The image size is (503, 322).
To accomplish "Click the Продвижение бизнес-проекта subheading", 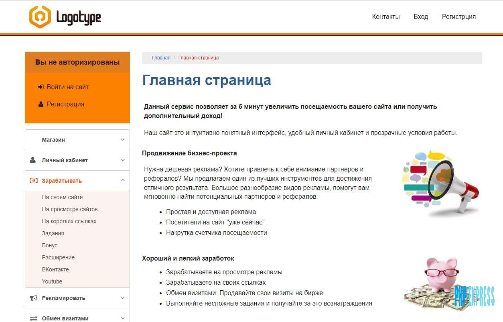I will click(189, 153).
